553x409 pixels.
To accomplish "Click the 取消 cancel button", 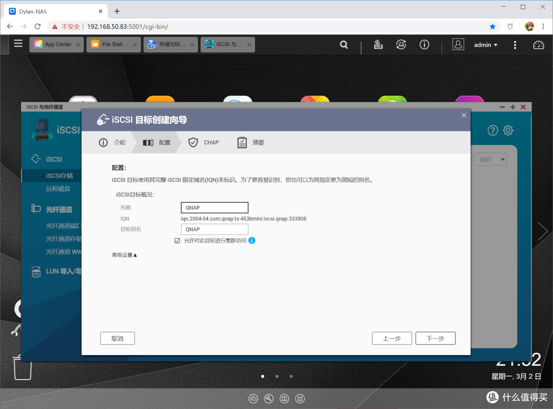I will click(117, 338).
